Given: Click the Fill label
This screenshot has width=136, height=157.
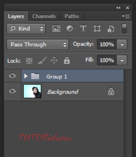Looking at the screenshot, I should pos(90,60).
